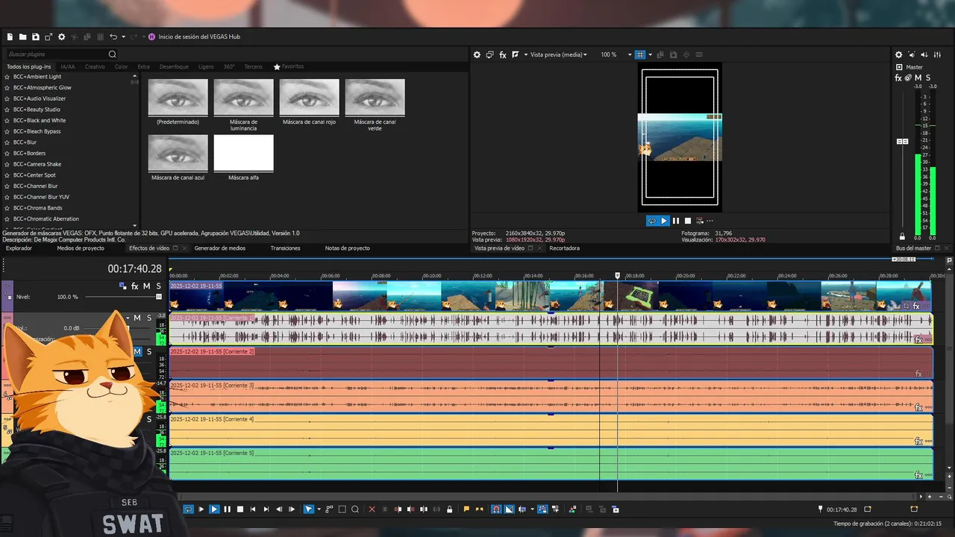Save the project with the disk icon
The width and height of the screenshot is (955, 537).
pos(36,37)
